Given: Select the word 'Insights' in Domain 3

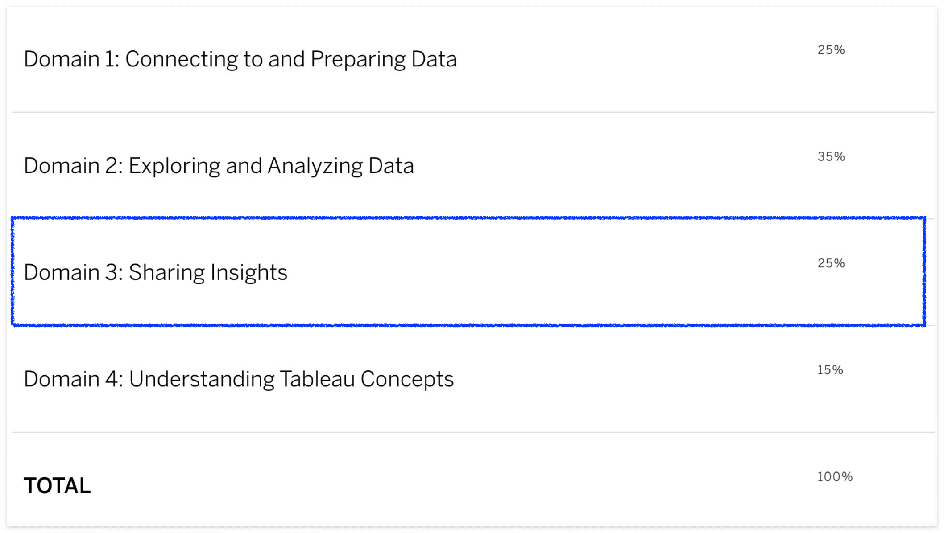Looking at the screenshot, I should coord(249,273).
